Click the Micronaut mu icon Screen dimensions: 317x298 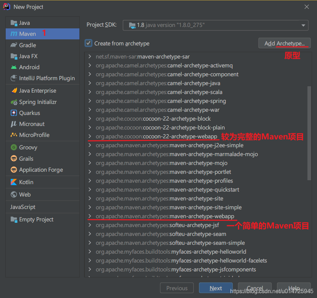14,124
